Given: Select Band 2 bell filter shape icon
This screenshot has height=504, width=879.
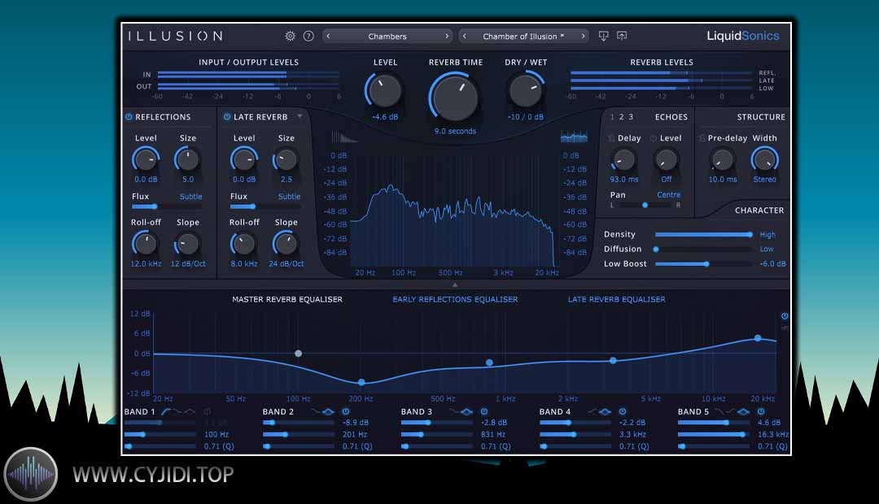Looking at the screenshot, I should pos(328,411).
